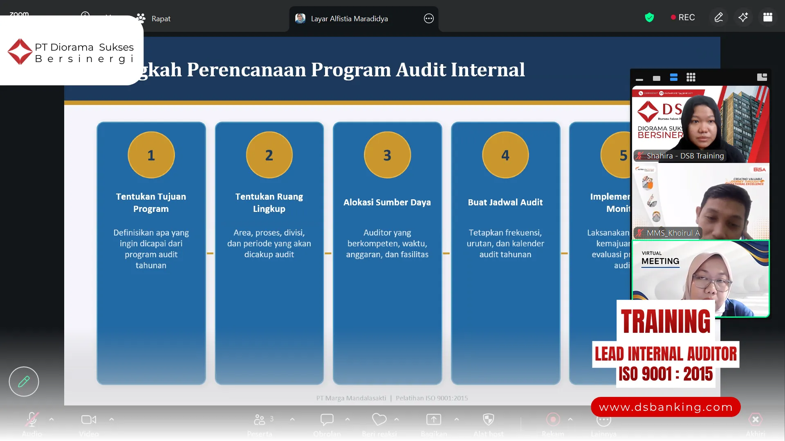The image size is (785, 441).
Task: Open share options ellipsis in top bar
Action: coord(428,18)
